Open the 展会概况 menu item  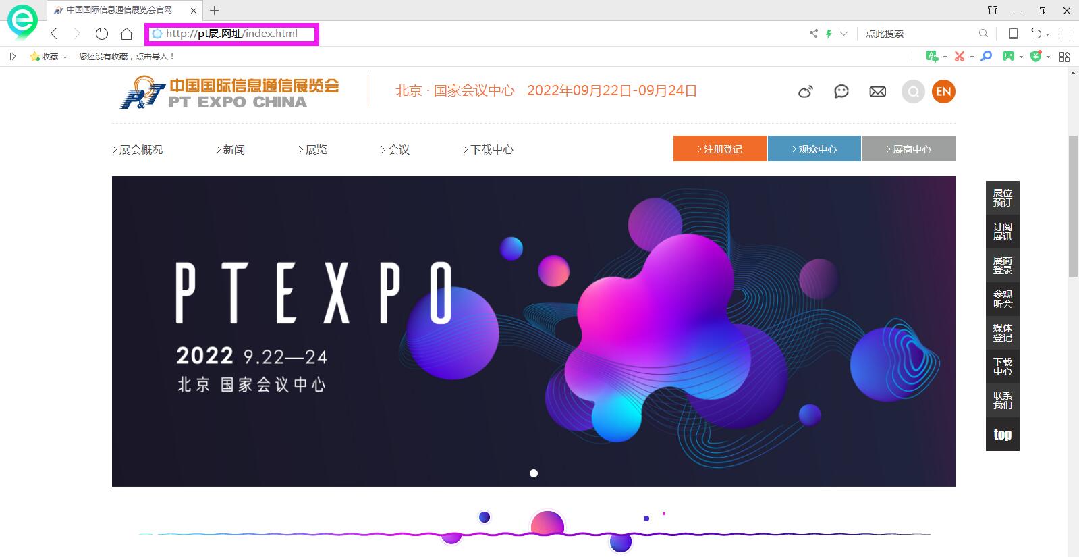(x=138, y=150)
